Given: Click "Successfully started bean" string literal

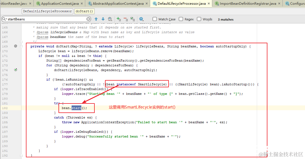Looking at the screenshot, I should (115, 137).
